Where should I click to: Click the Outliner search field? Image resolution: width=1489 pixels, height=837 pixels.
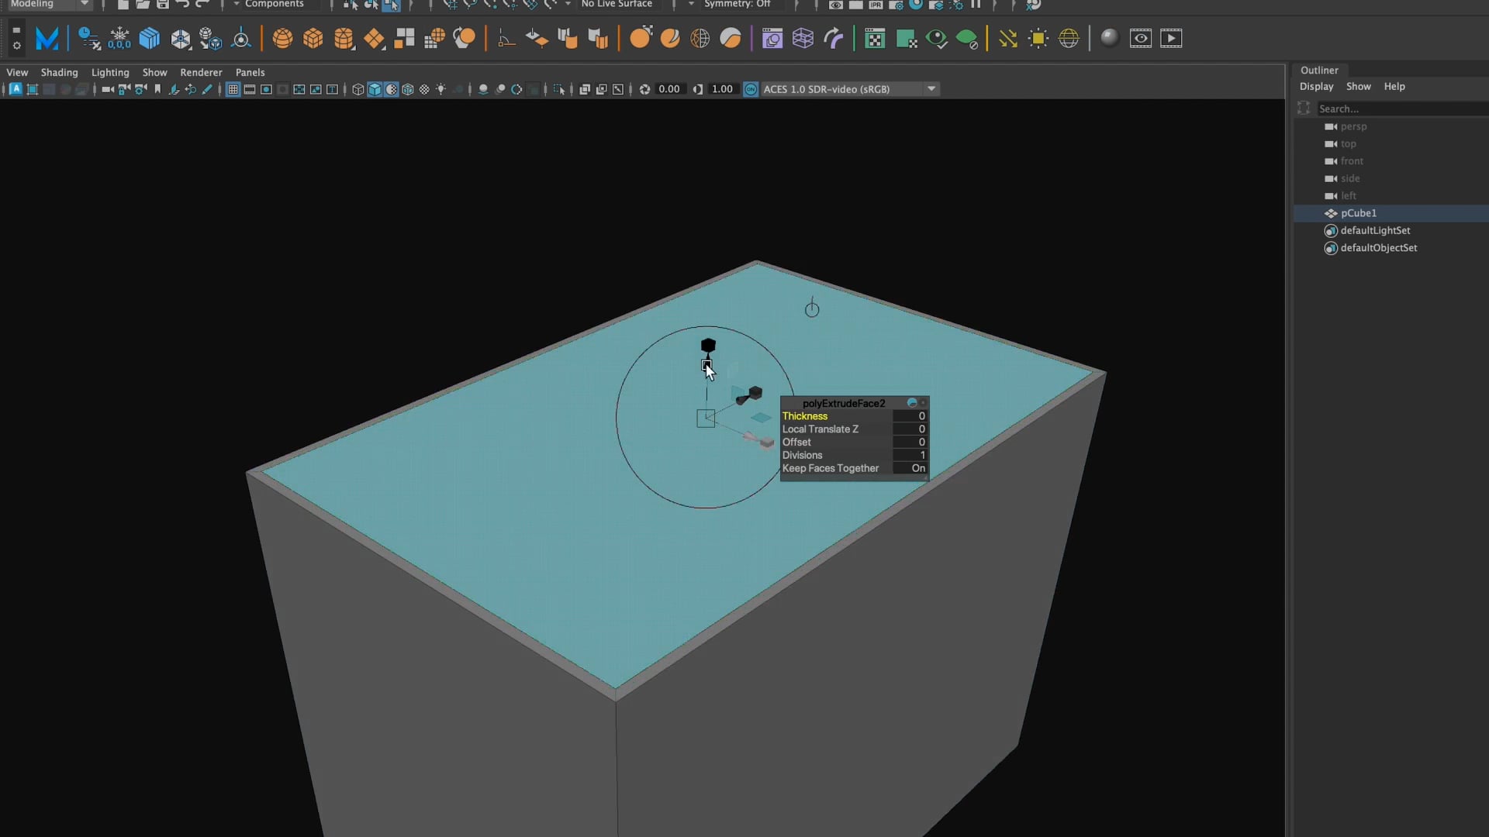coord(1401,108)
